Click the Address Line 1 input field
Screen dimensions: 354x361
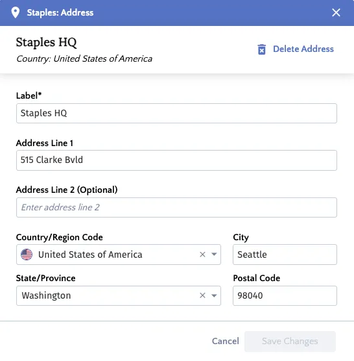click(x=176, y=160)
